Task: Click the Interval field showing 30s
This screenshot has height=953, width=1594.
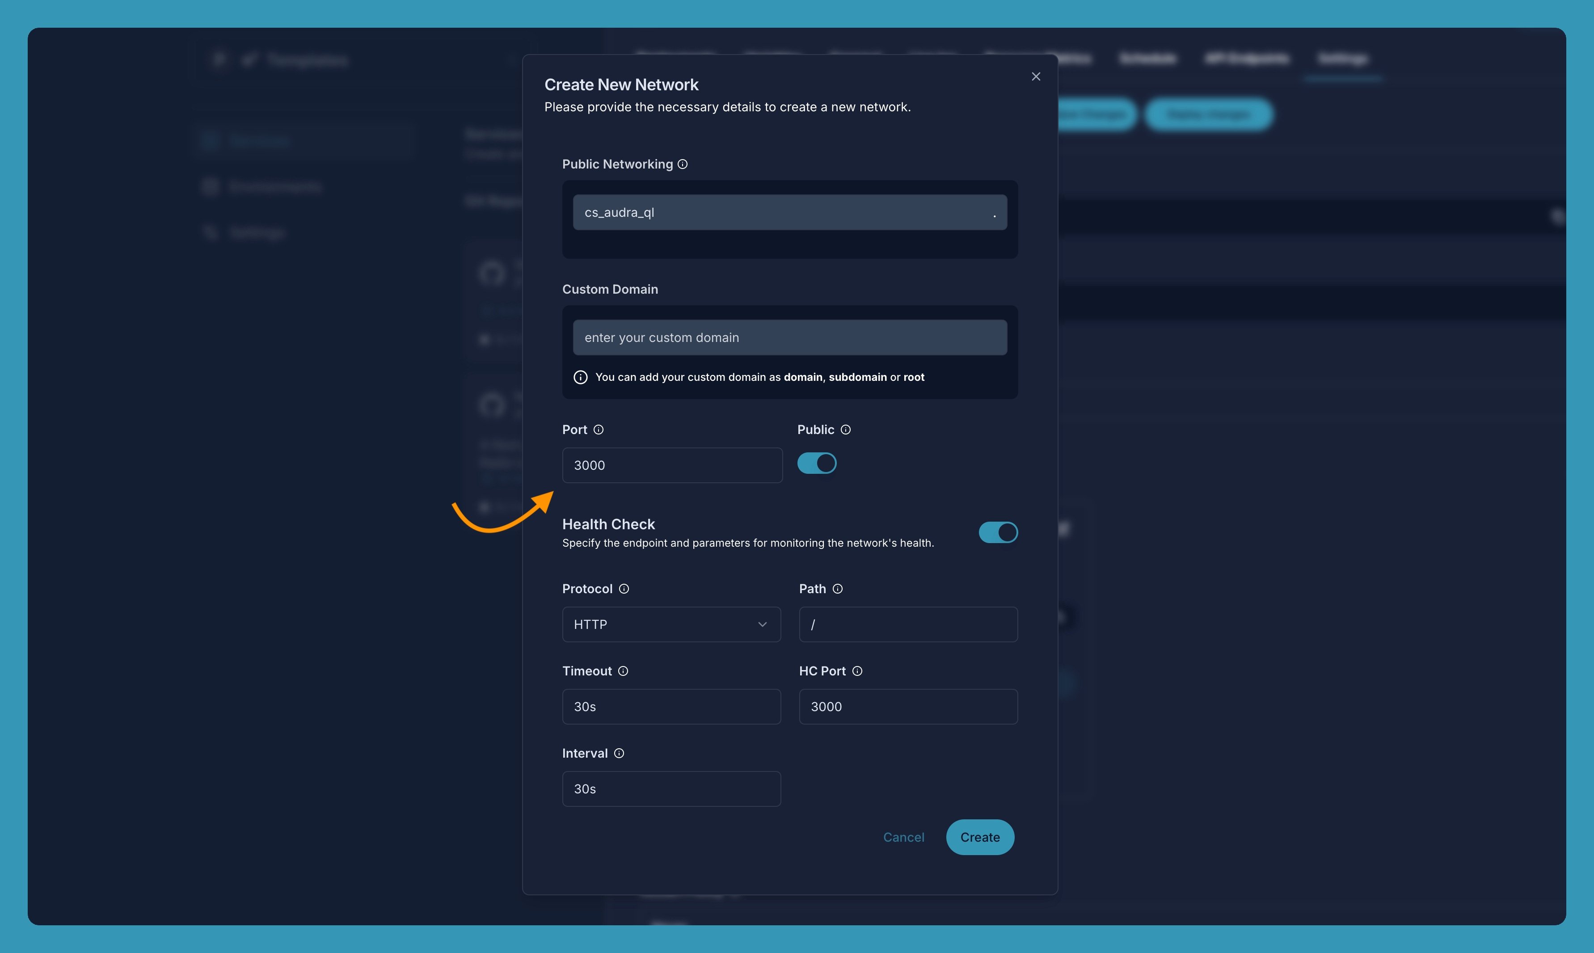Action: click(671, 789)
